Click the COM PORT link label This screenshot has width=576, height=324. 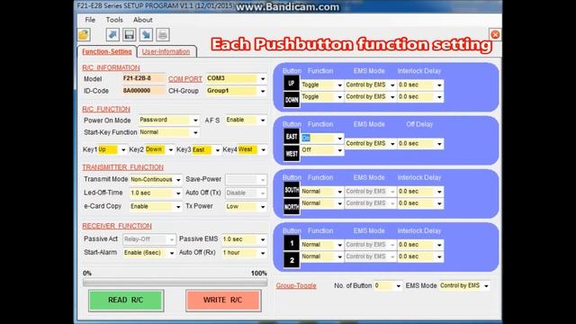tap(185, 79)
